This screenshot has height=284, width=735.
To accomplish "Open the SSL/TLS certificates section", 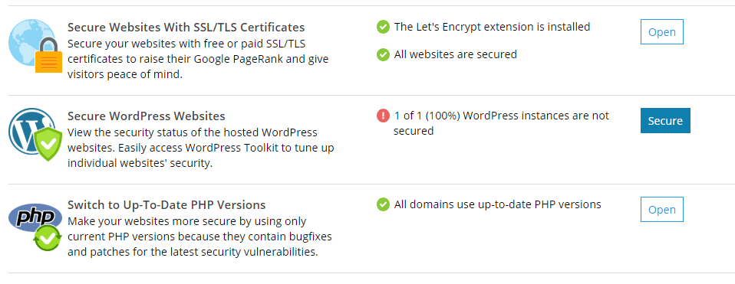I will coord(662,32).
